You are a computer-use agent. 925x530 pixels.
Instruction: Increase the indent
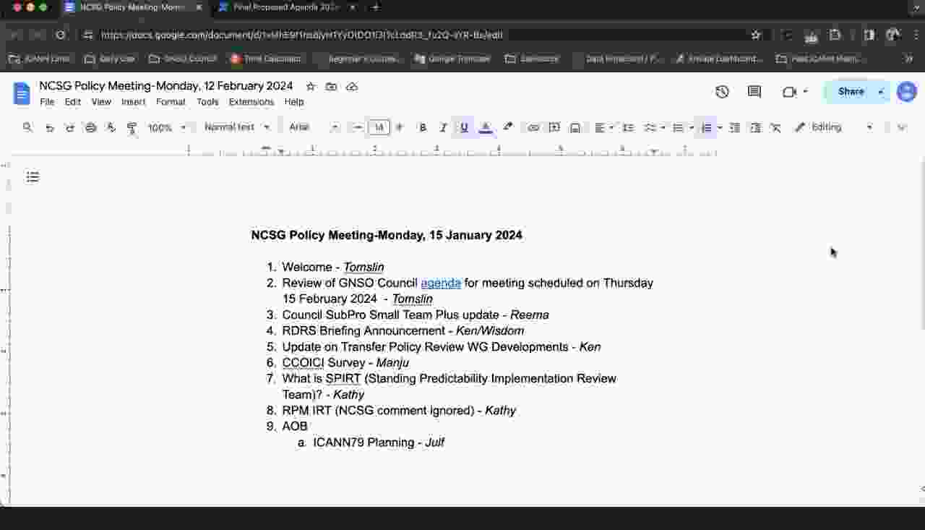coord(755,127)
